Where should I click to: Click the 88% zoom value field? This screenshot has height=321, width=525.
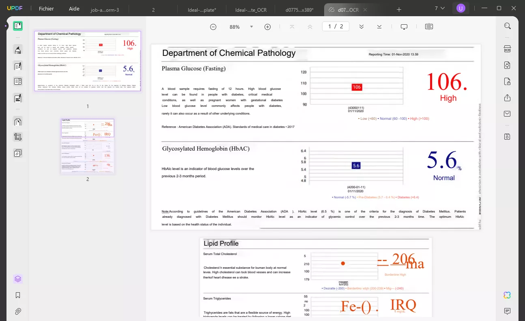[235, 27]
